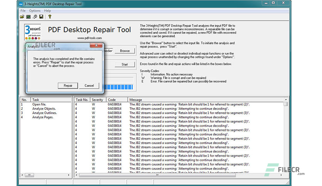Open the Options menu
Viewport: 322px width, 186px height.
coord(35,11)
